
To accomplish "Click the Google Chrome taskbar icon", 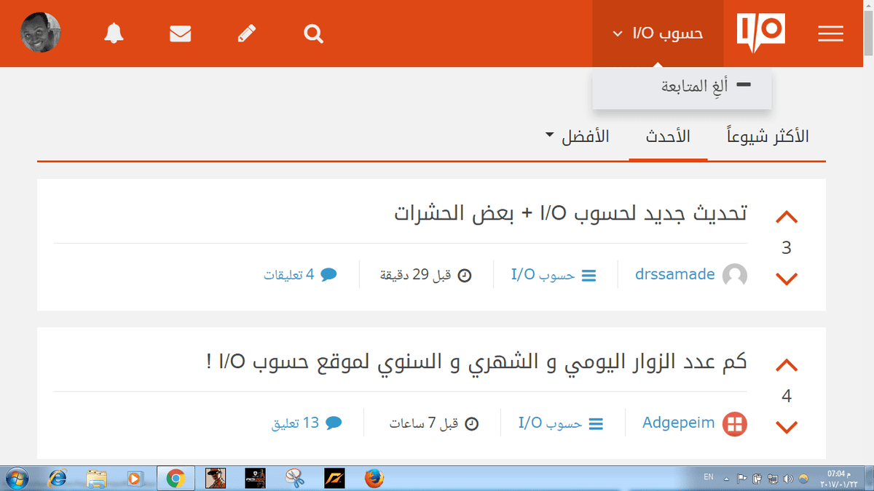I will pyautogui.click(x=175, y=478).
